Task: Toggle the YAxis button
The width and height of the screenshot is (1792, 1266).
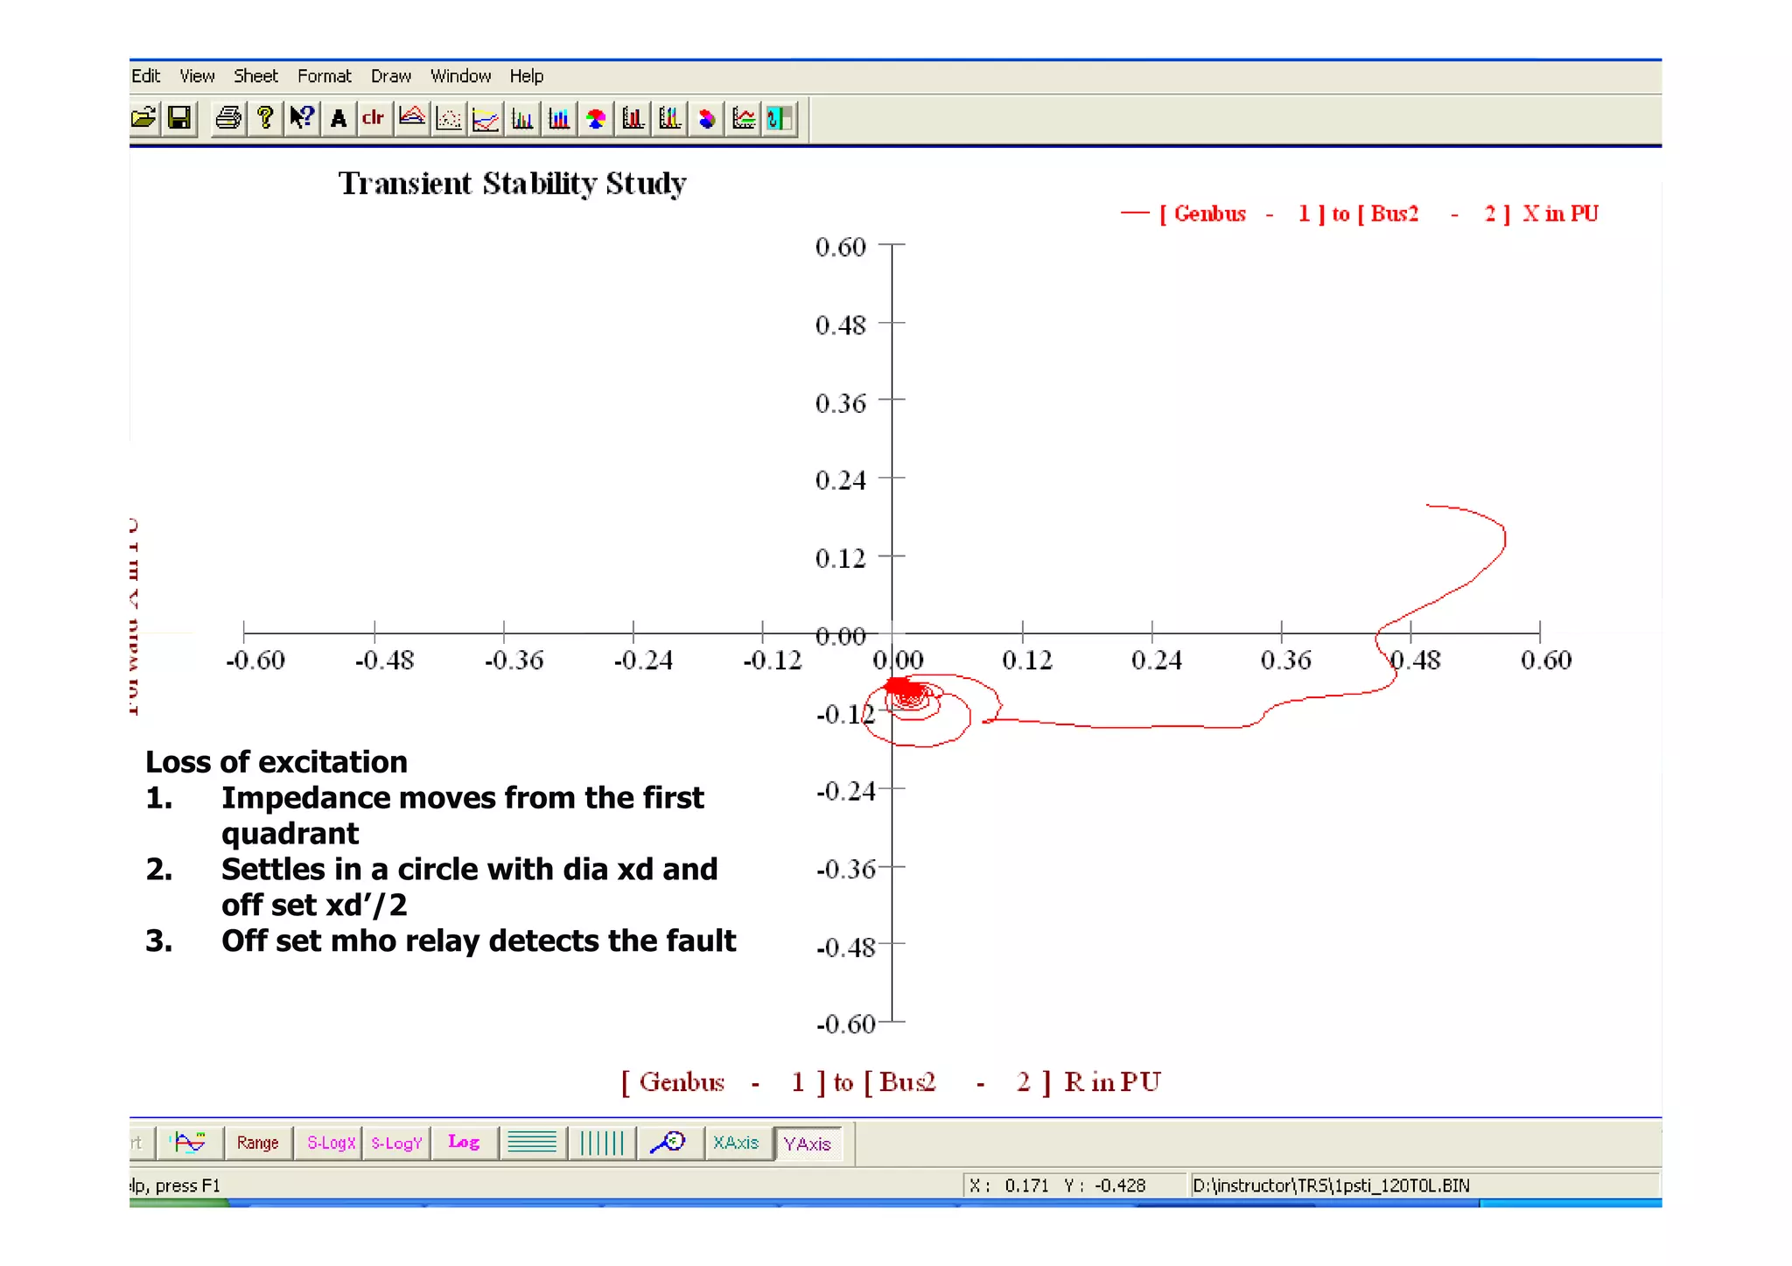Action: [x=807, y=1144]
